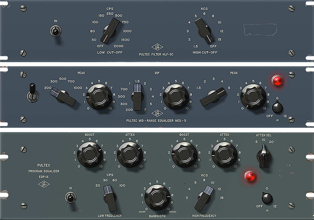Click the PULTEC FILTER HLF-3C label
This screenshot has width=314, height=220.
point(156,54)
